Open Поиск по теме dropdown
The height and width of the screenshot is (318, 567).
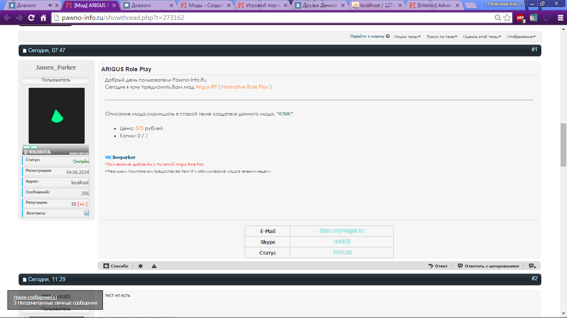[x=442, y=36]
